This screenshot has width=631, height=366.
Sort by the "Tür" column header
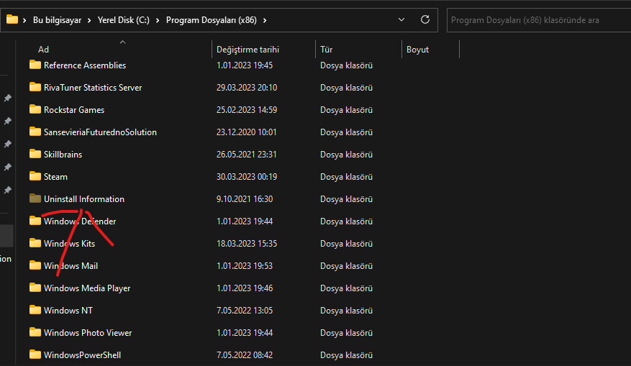(x=327, y=50)
